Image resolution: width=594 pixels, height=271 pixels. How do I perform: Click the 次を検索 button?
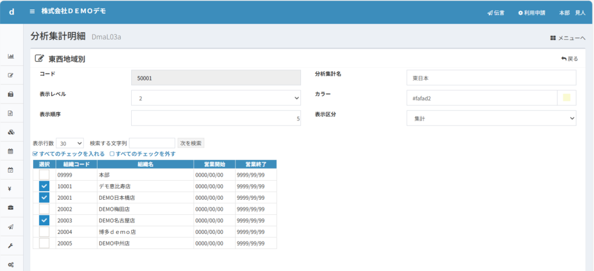[191, 143]
